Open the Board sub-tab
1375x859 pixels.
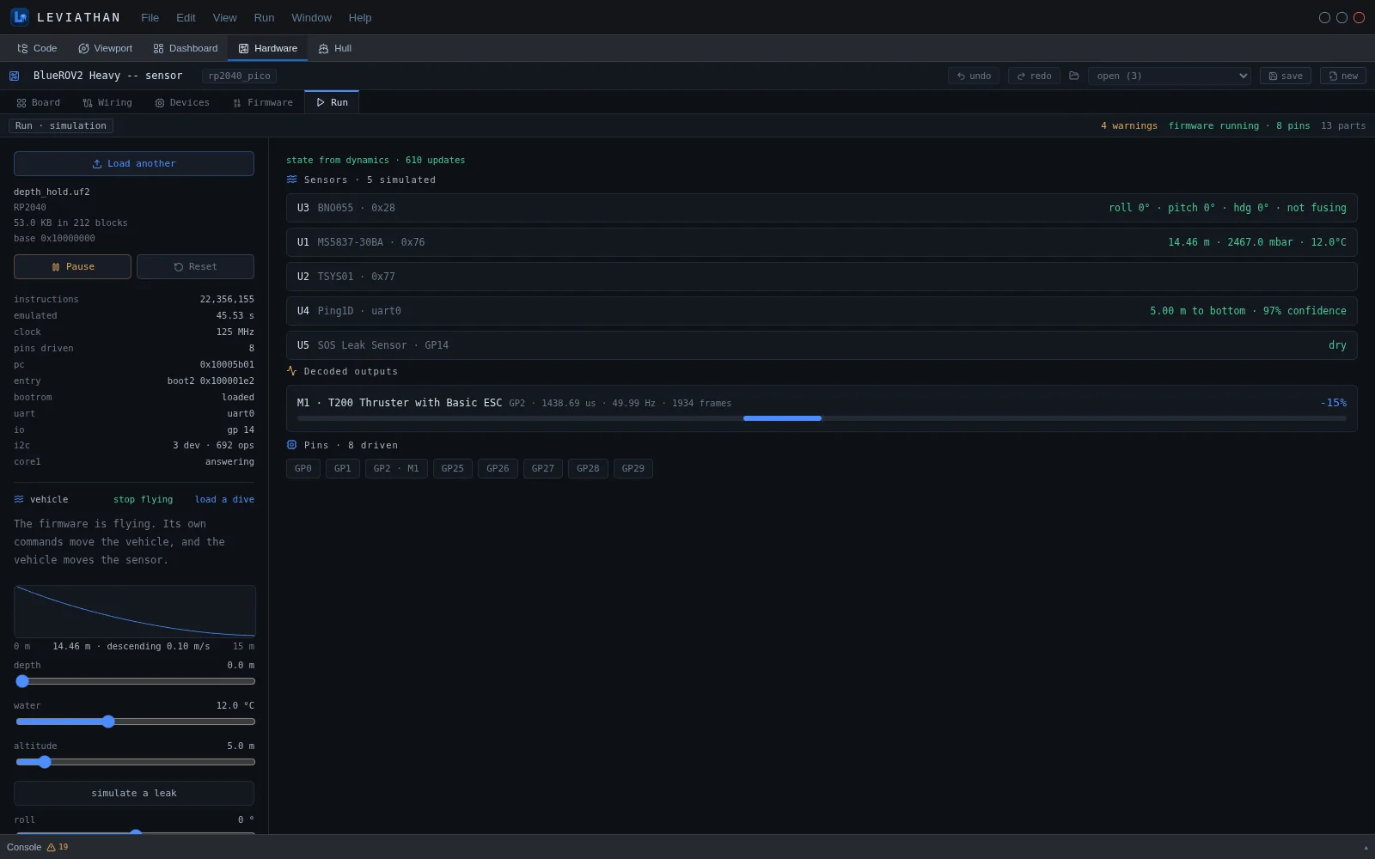[38, 102]
